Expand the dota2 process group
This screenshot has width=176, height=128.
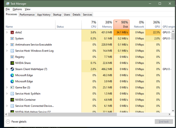7,32
